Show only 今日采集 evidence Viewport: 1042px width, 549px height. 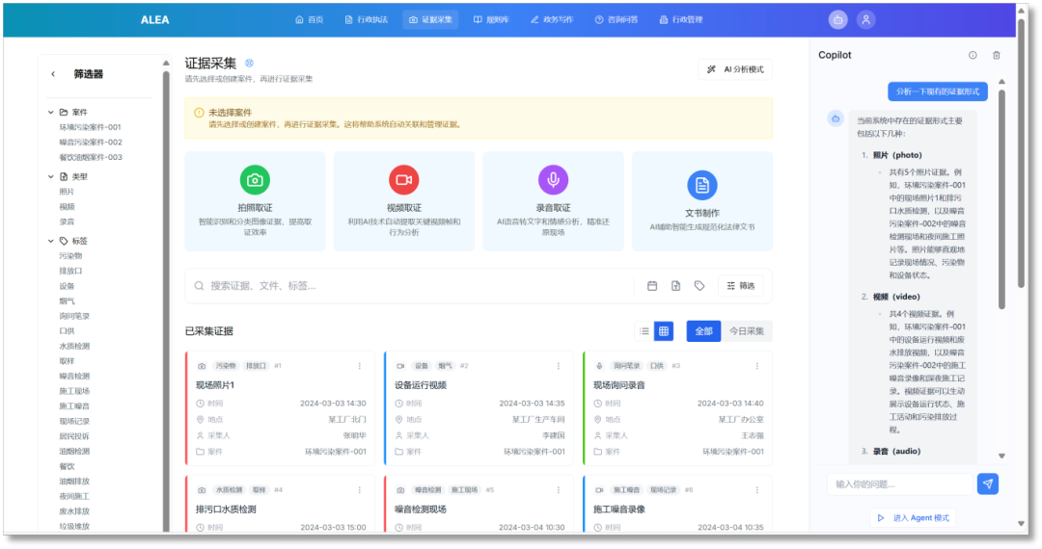[746, 331]
